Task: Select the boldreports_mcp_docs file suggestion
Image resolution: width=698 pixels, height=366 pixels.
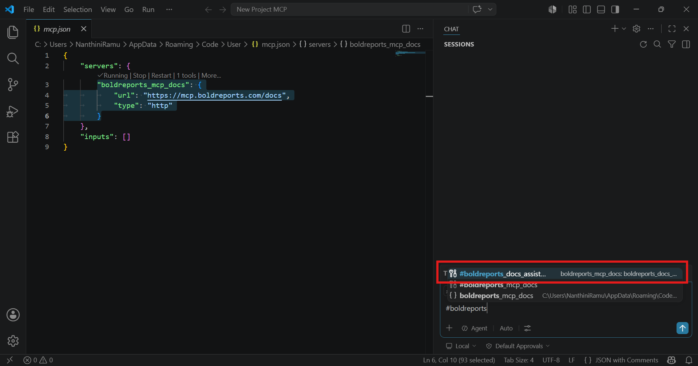Action: tap(564, 296)
